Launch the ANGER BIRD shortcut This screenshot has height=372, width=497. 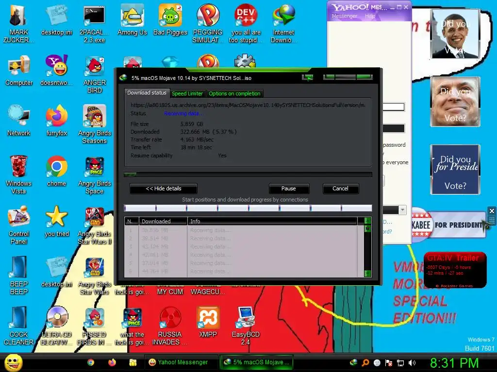pyautogui.click(x=95, y=74)
